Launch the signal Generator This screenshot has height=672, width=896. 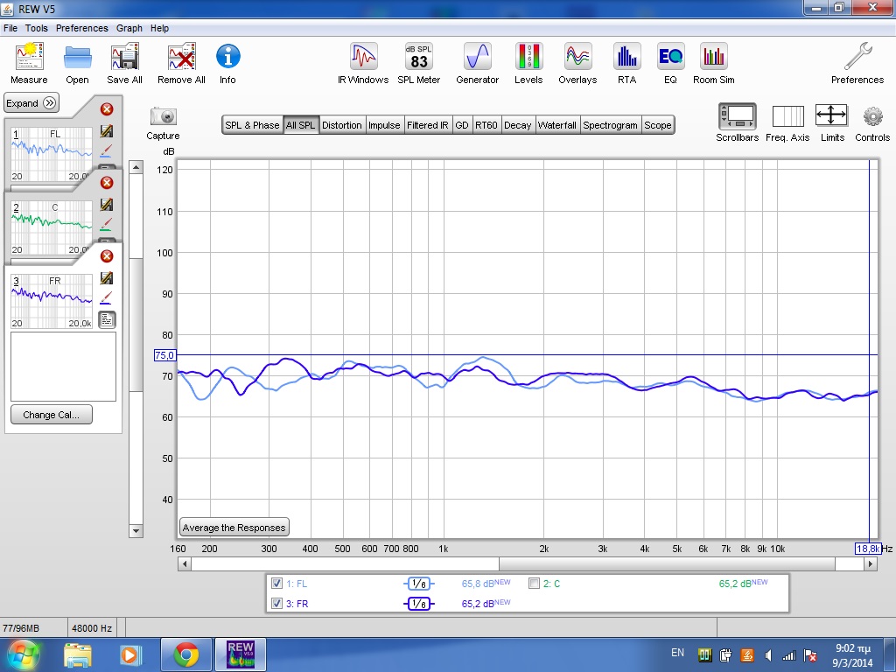pos(477,58)
